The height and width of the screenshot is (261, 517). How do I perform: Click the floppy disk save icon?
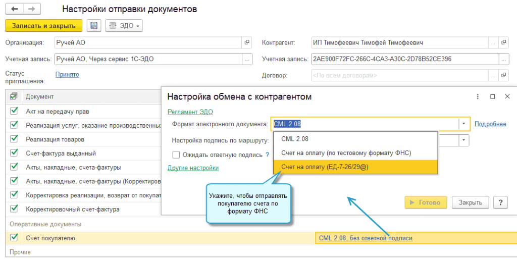[94, 26]
